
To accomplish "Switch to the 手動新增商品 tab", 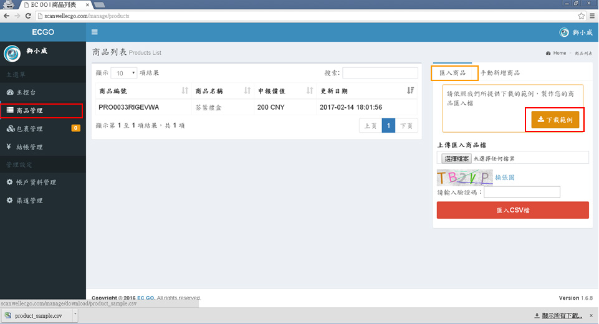I will pos(500,73).
